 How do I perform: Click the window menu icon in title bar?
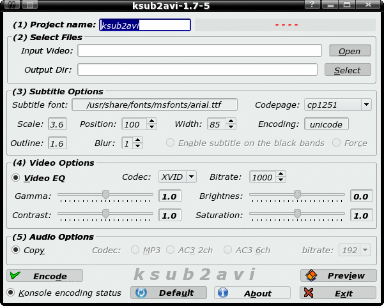pyautogui.click(x=12, y=4)
